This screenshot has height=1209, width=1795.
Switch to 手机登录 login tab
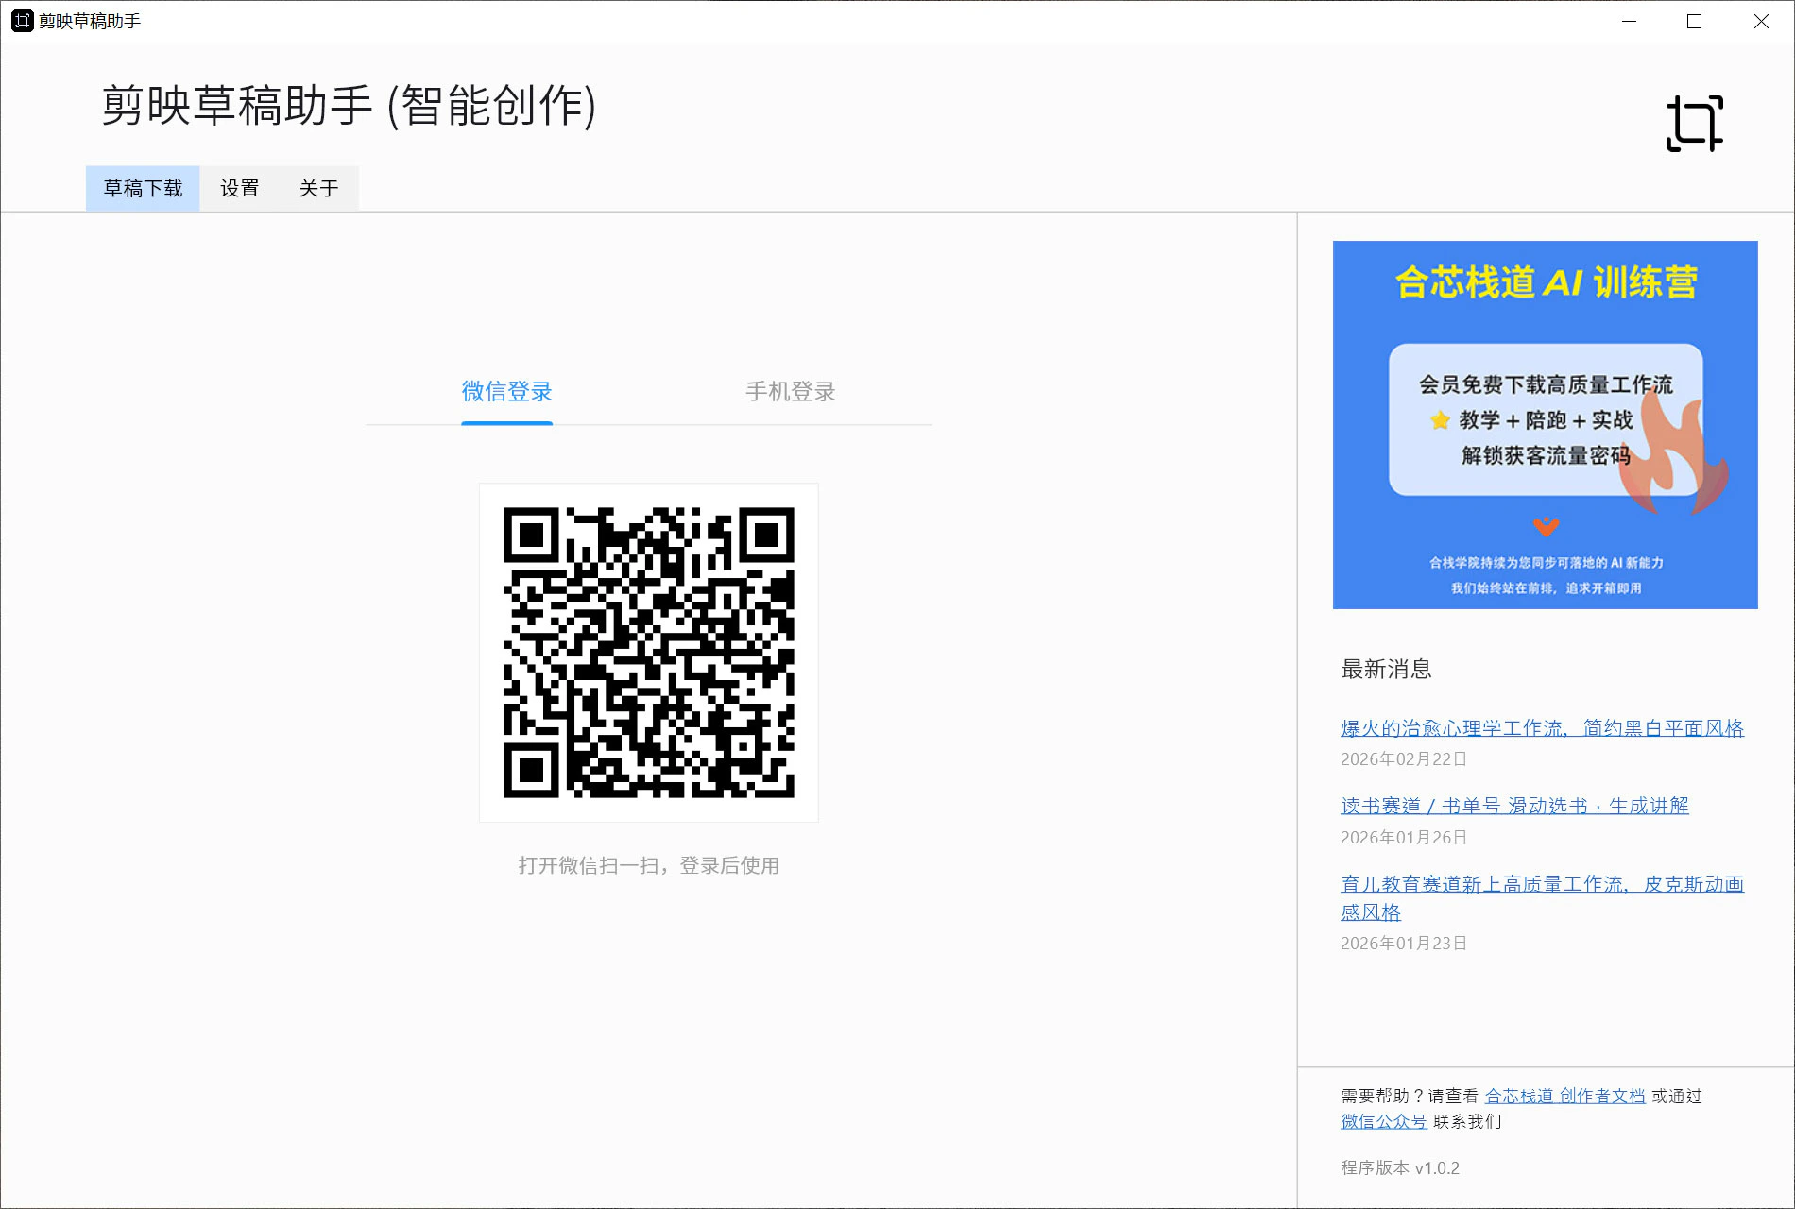coord(791,392)
